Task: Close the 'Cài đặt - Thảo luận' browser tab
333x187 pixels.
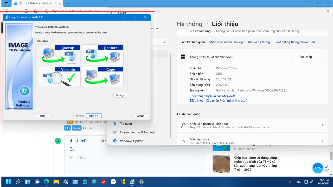Action: 59,3
